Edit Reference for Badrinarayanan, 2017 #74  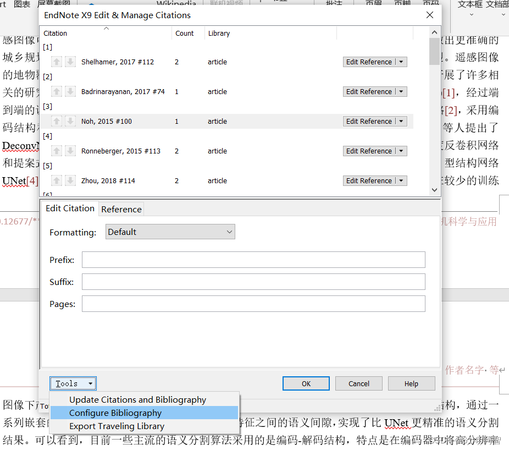coord(369,92)
